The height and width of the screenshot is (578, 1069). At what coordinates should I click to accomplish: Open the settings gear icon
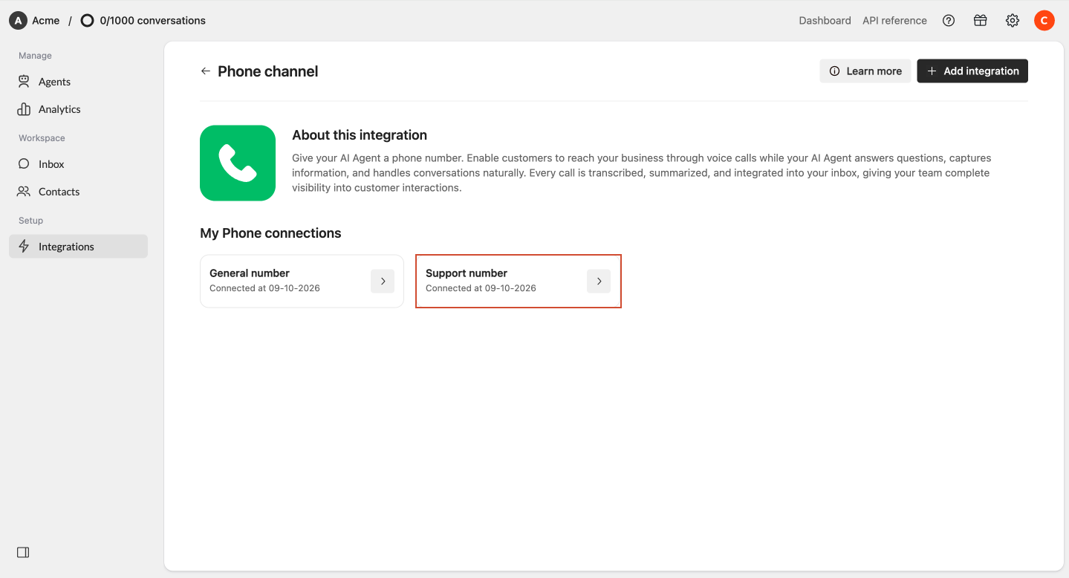point(1013,21)
